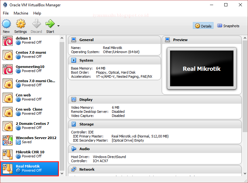
Task: Click the VirtualBox logo in the title bar
Action: (5, 5)
